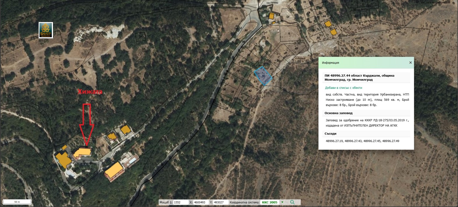Click the 'Добави в списък с обекти' link
458x207 pixels.
coord(343,88)
